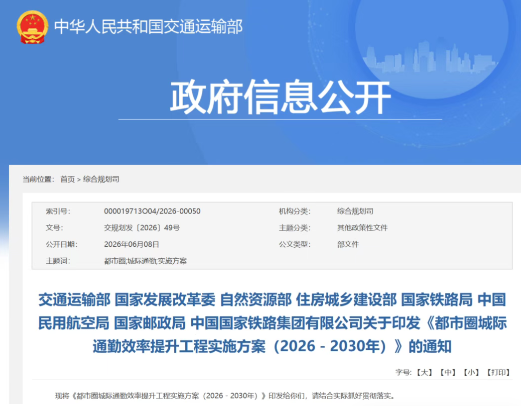Image resolution: width=521 pixels, height=406 pixels.
Task: Click the 机构分类 field label
Action: pos(295,211)
